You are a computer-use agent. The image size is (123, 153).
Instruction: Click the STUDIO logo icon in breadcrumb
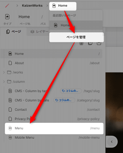[x=7, y=6]
